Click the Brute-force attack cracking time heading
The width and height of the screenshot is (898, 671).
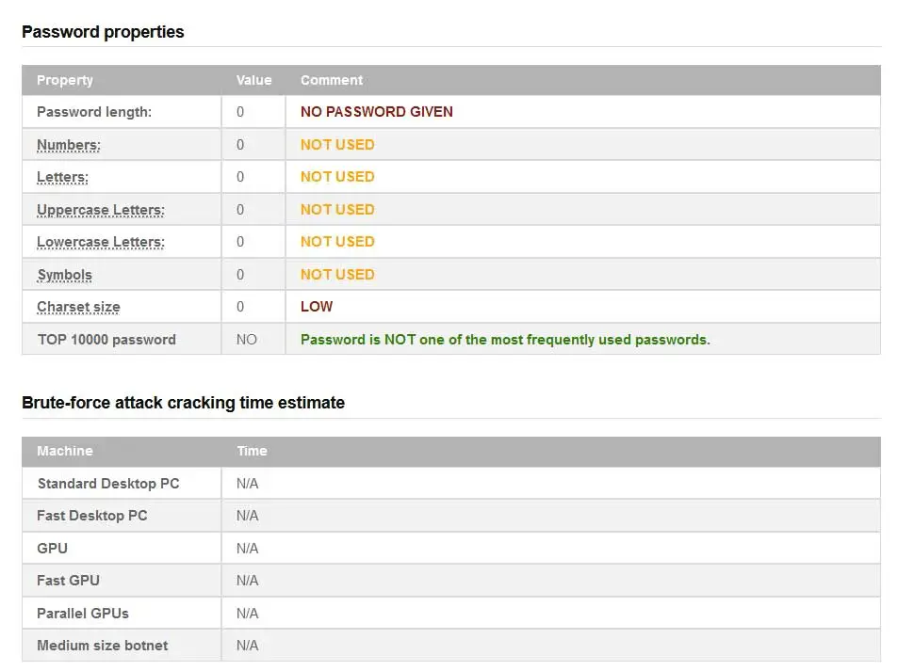pos(183,403)
